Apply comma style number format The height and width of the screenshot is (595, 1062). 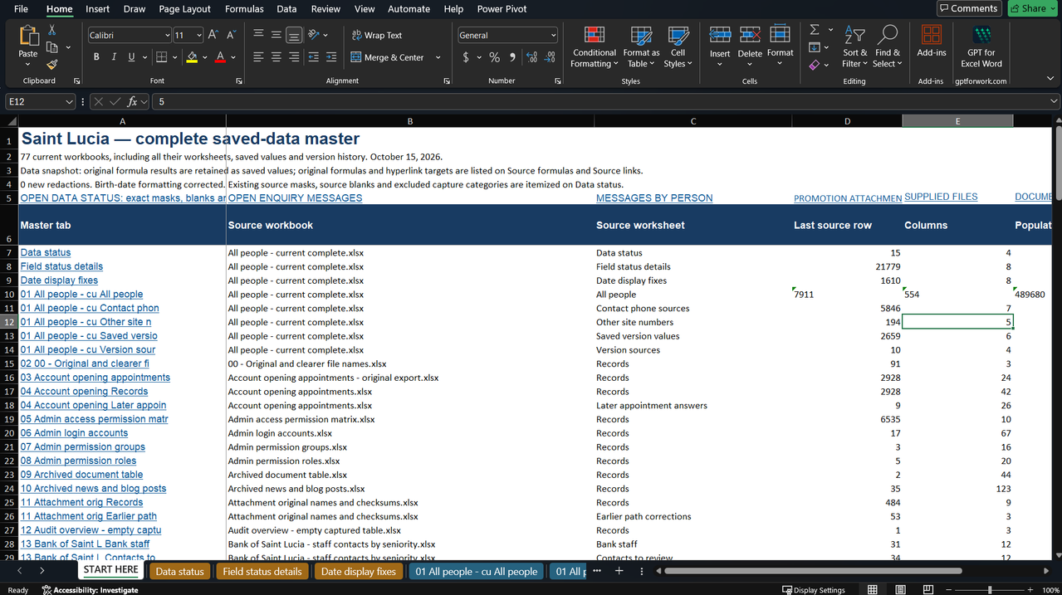[x=511, y=57]
